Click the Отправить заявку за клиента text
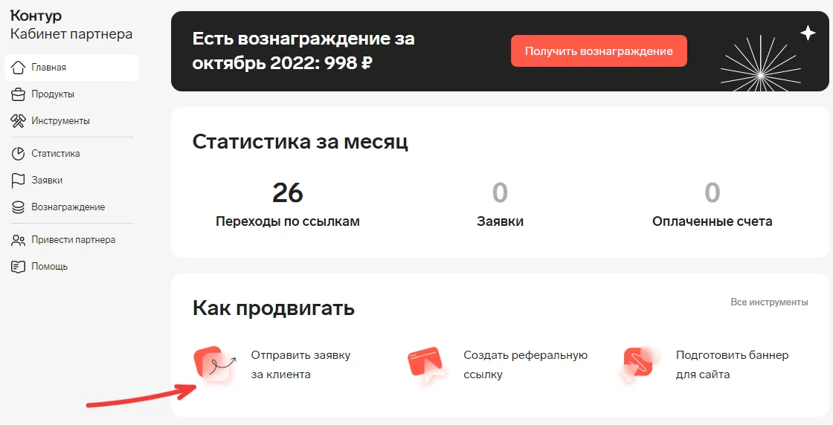The height and width of the screenshot is (425, 833). point(300,365)
